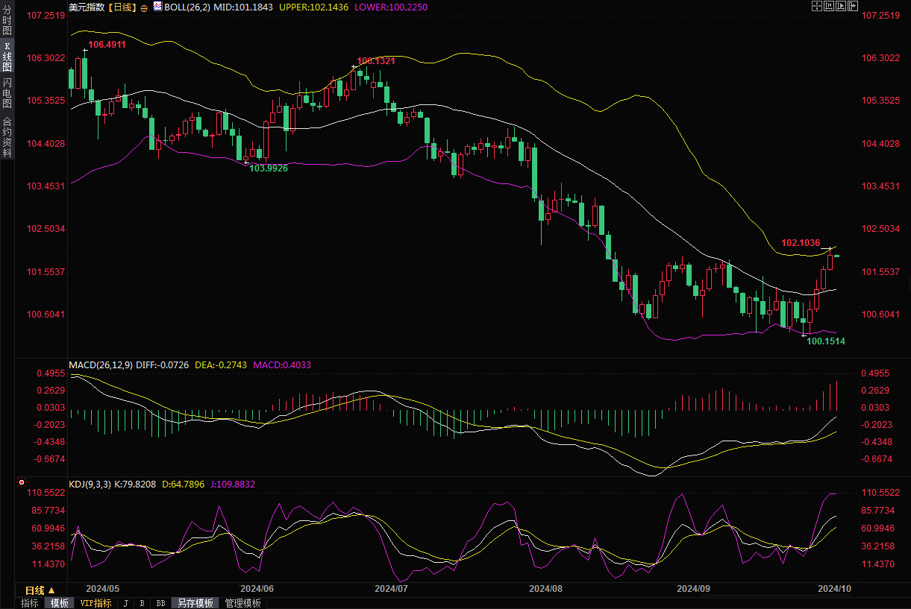911x609 pixels.
Task: Click the 管理模板 button
Action: 242,603
